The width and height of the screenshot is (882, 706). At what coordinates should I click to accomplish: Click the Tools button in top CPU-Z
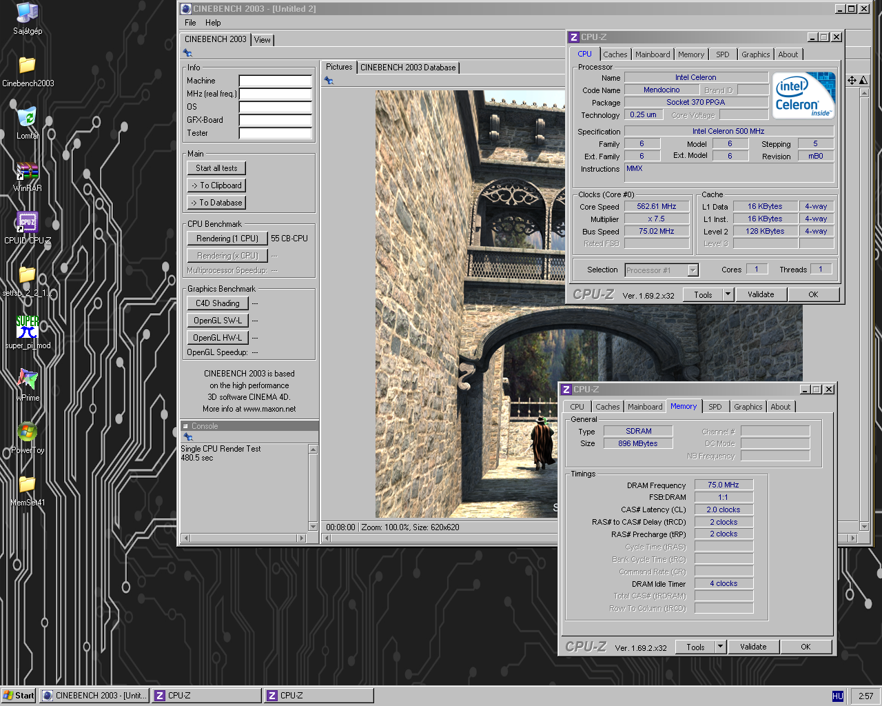(703, 294)
